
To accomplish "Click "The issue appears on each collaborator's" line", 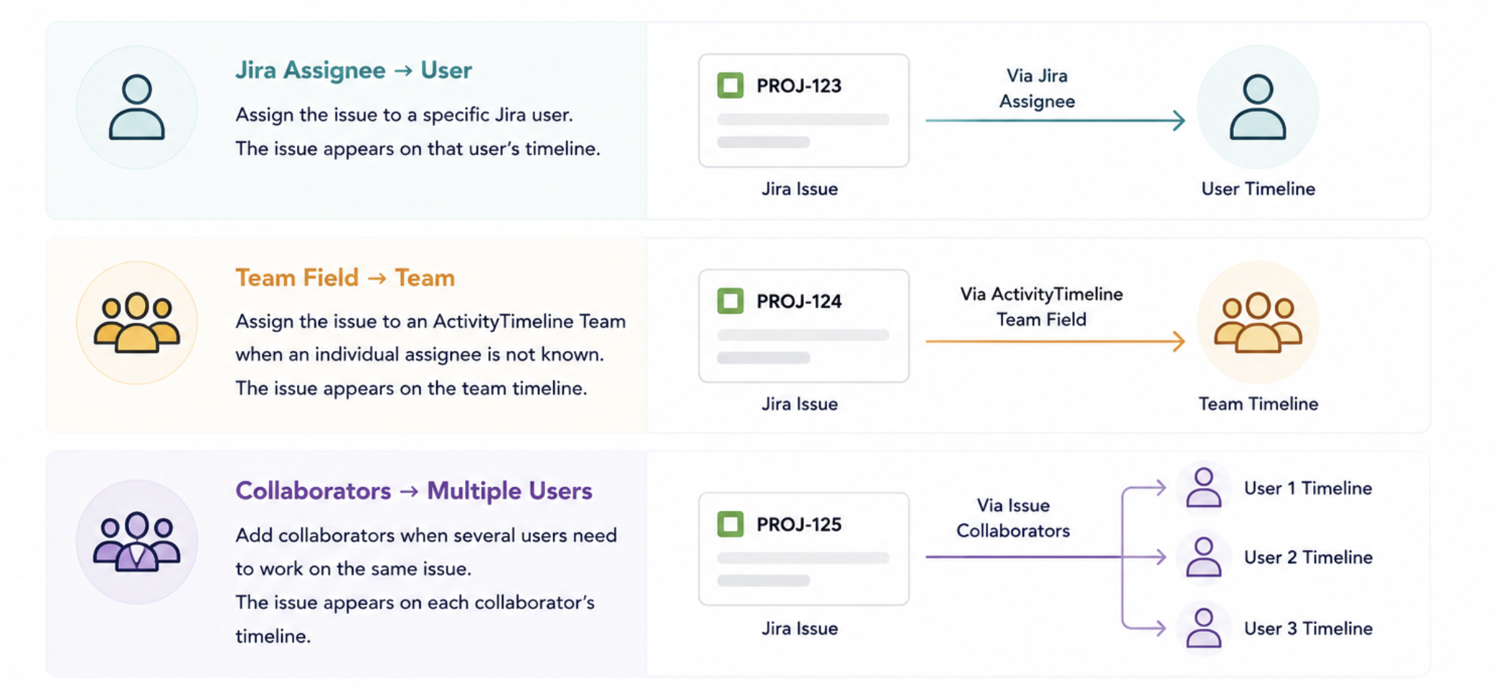I will point(415,602).
